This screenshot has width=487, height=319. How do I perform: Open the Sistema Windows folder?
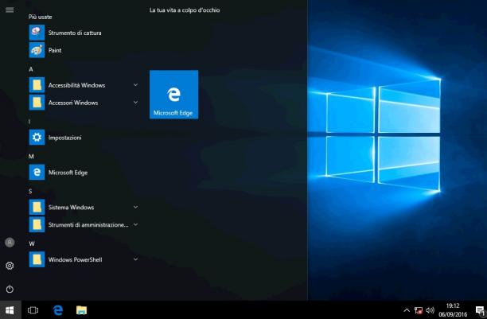(x=84, y=207)
